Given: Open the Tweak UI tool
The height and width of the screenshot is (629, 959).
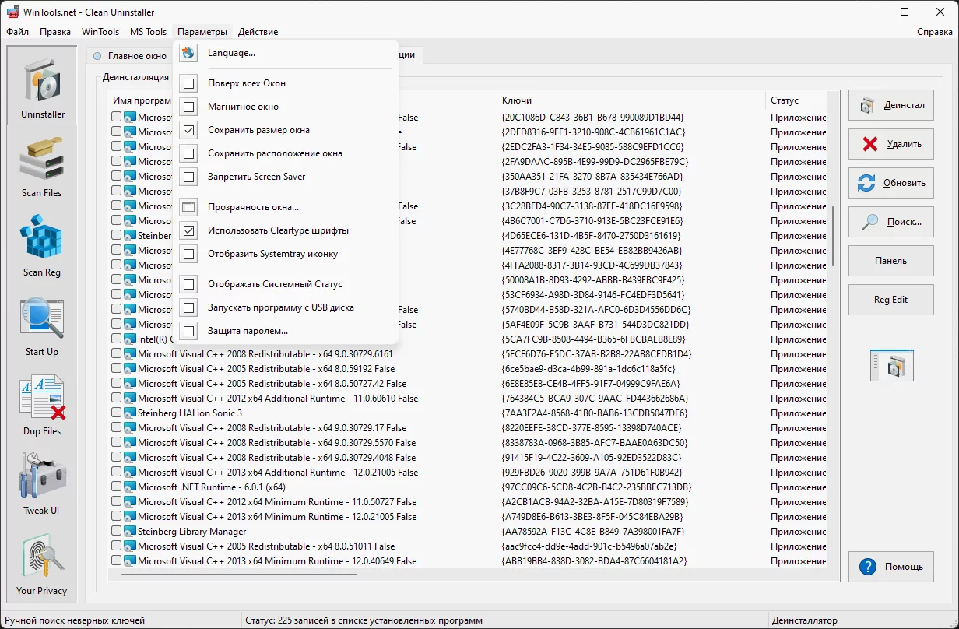Looking at the screenshot, I should (42, 484).
